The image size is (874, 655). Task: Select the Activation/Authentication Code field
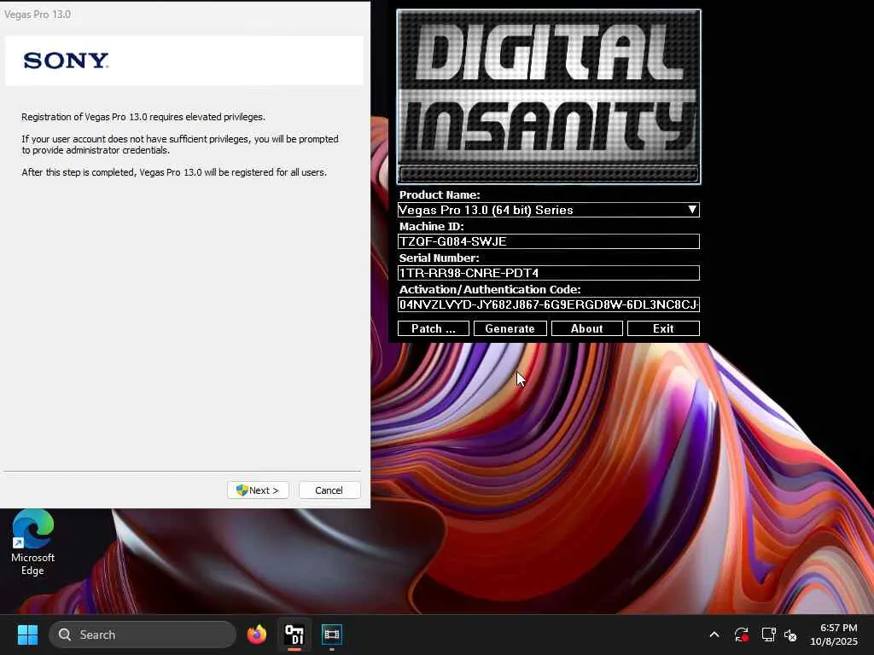point(549,304)
